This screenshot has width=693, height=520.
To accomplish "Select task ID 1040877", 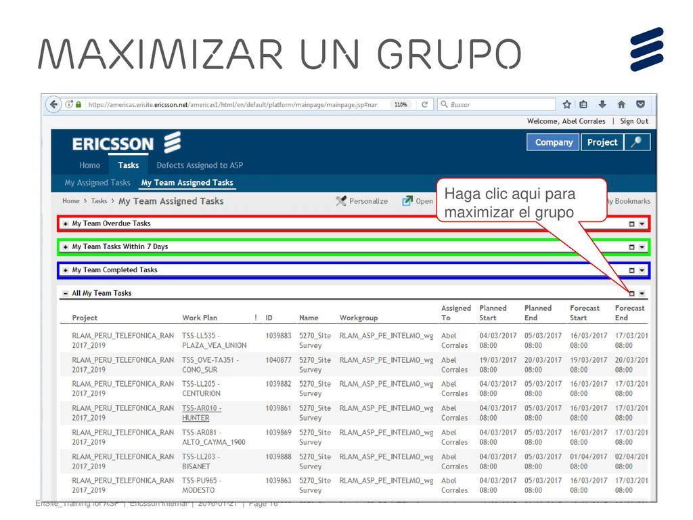I will 278,360.
